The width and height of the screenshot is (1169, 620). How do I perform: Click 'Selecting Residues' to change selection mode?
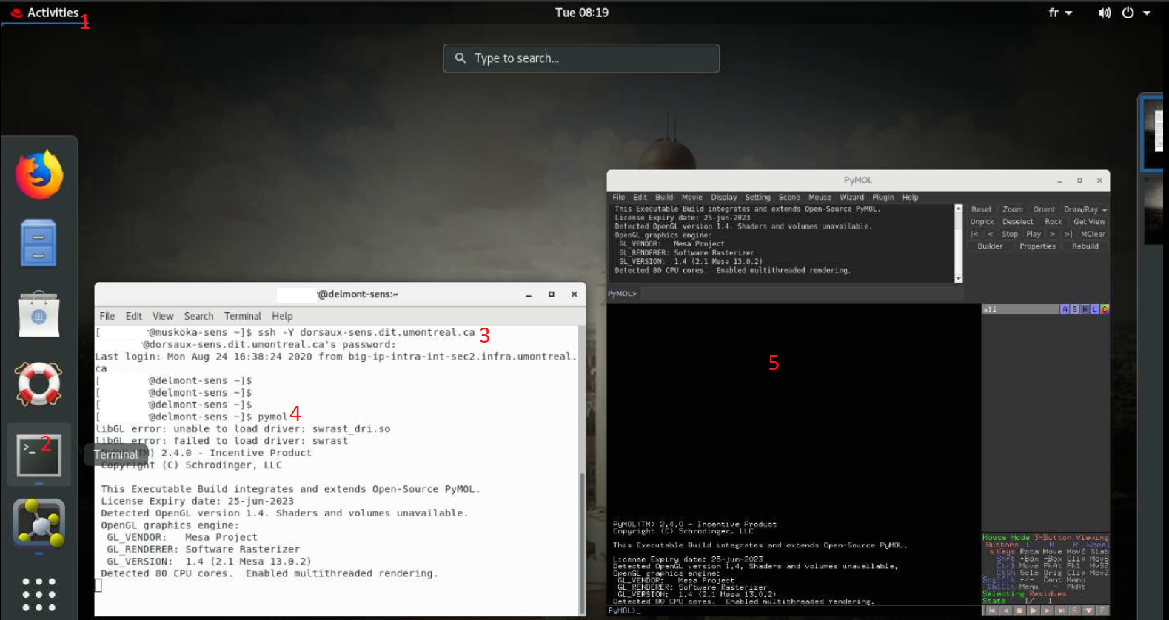pos(1025,594)
